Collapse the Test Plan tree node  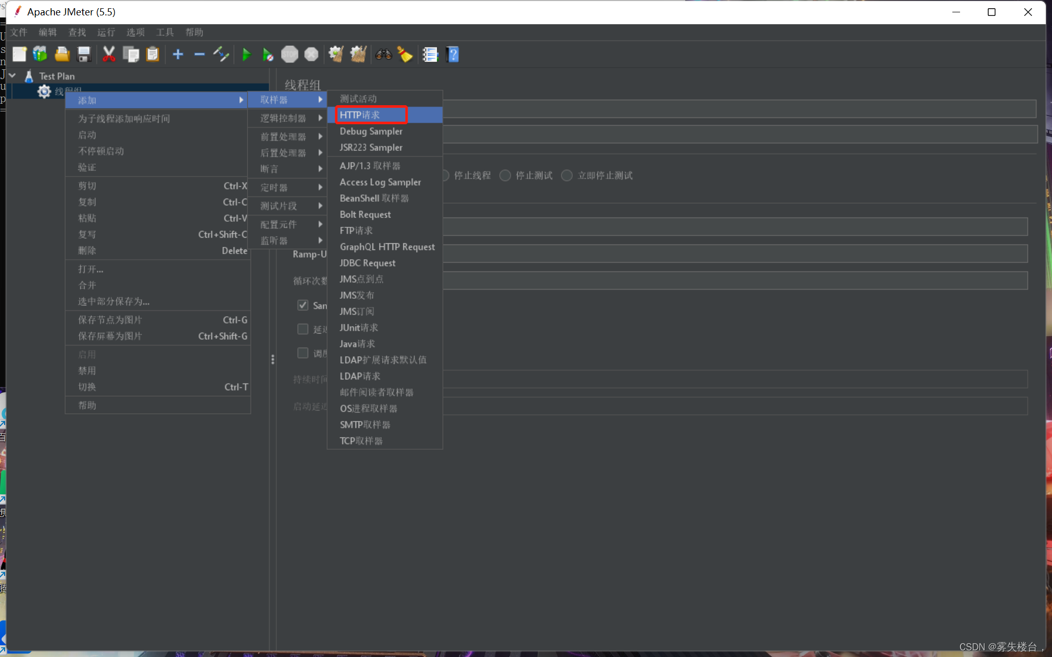tap(12, 76)
